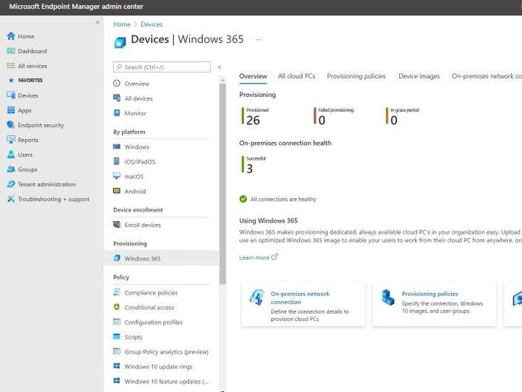
Task: Click the Endpoint security shield icon
Action: [x=11, y=125]
